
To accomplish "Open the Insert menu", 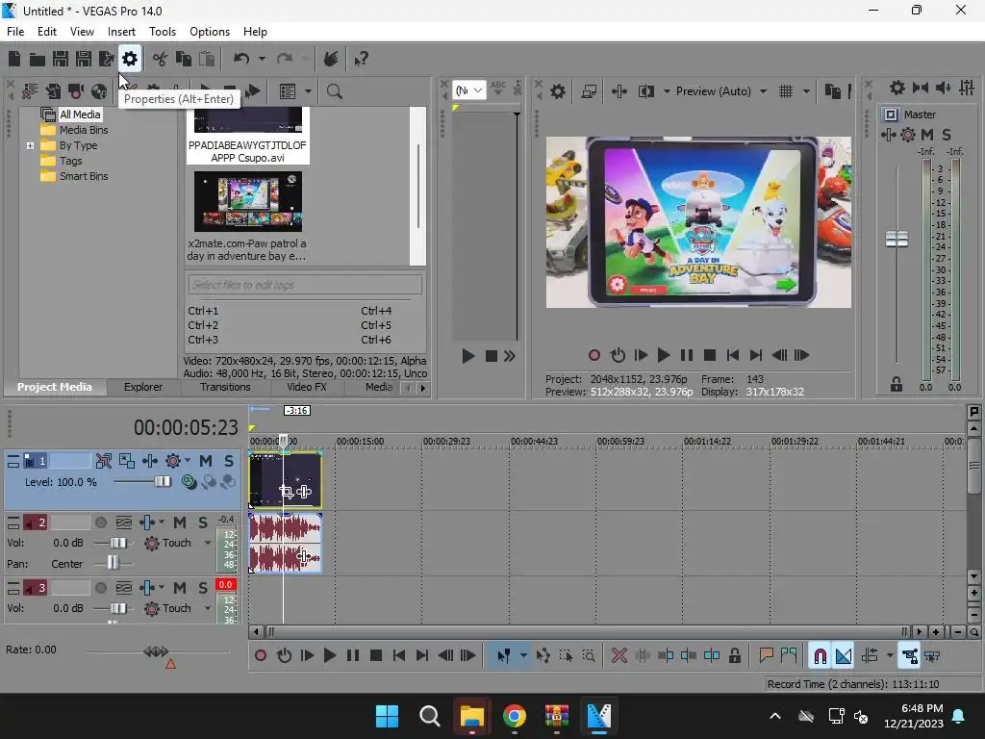I will pyautogui.click(x=121, y=32).
